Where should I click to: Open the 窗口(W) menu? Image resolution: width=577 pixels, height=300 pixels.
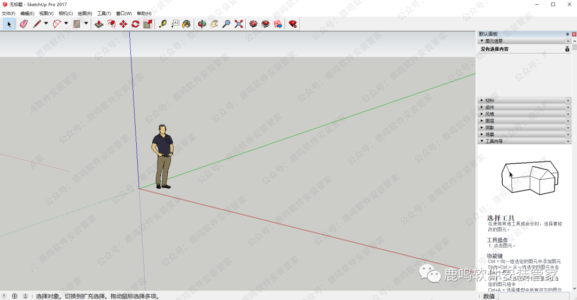click(x=124, y=13)
